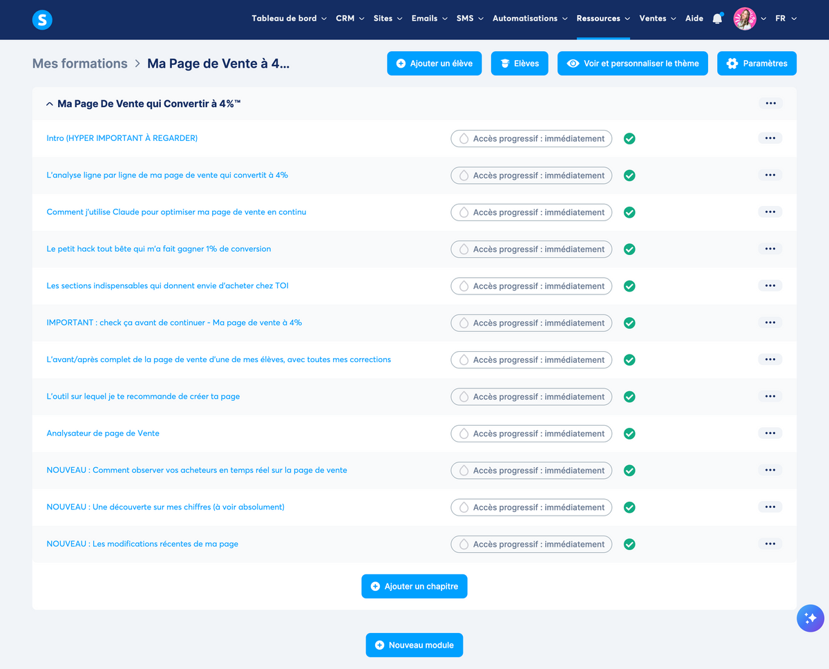Open the Sites menu dropdown

click(x=388, y=19)
